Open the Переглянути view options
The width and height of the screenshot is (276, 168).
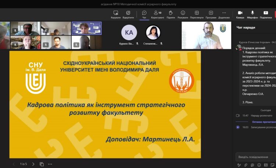(197, 14)
